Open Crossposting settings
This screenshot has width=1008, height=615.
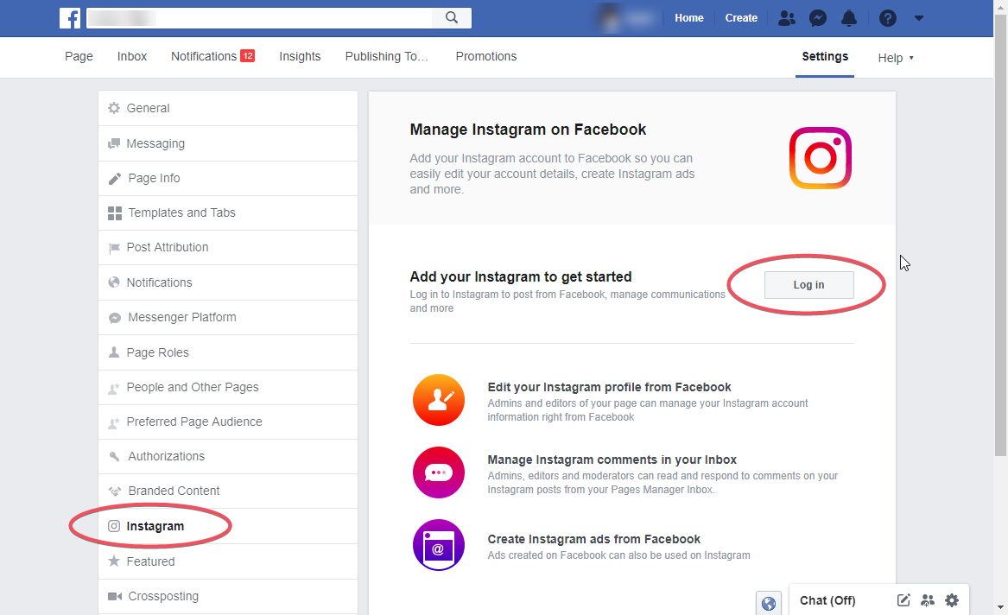coord(228,596)
